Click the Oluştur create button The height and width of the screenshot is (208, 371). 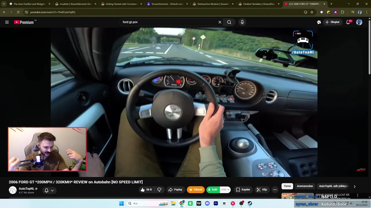point(332,22)
